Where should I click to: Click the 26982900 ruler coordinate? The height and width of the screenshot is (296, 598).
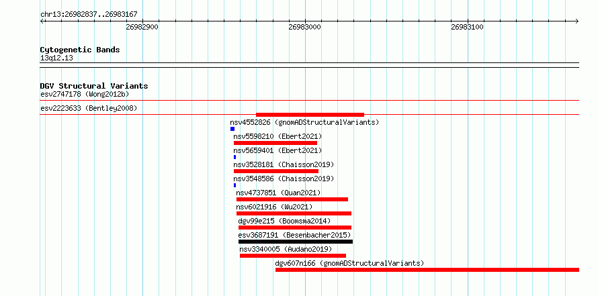pos(142,27)
